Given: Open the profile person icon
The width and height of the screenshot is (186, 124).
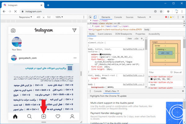Looking at the screenshot, I should (72, 117).
